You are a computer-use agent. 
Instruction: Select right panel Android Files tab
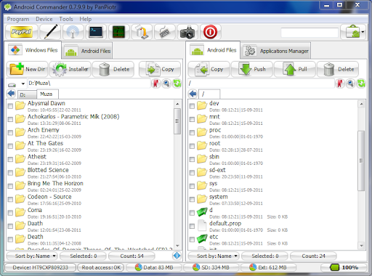[213, 50]
